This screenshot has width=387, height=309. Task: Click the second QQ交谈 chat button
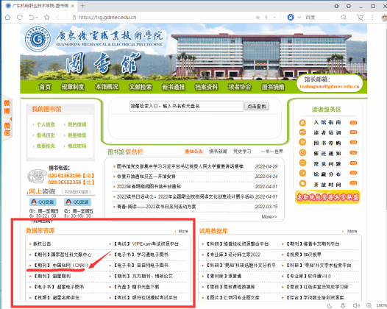(77, 202)
